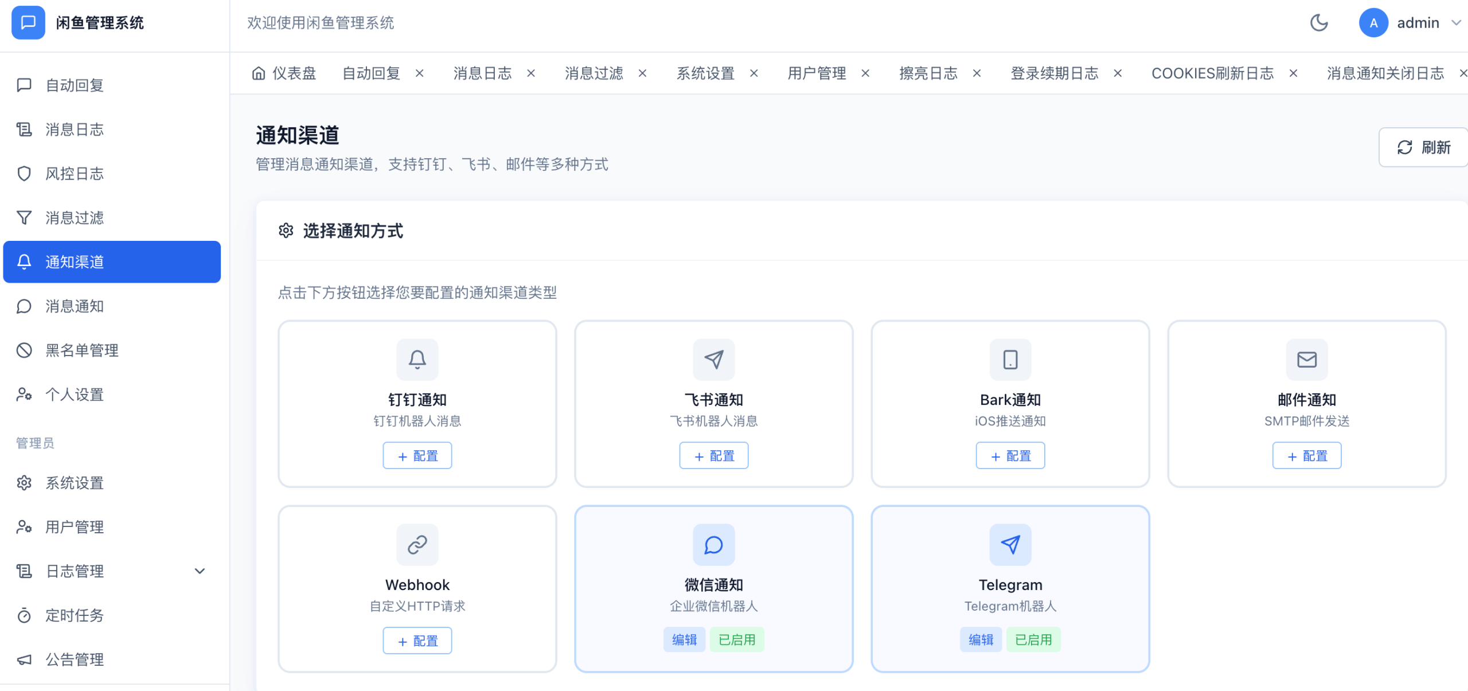The image size is (1468, 691).
Task: Close the 登录续期日志 tab
Action: click(1118, 73)
